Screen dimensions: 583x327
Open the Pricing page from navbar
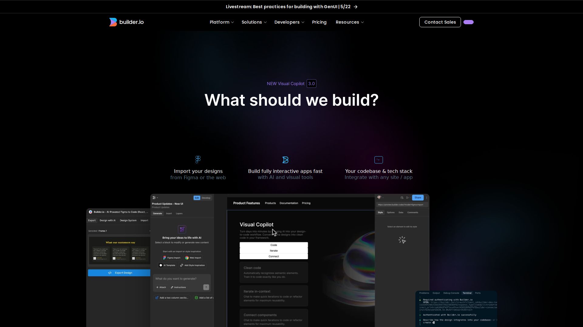319,22
